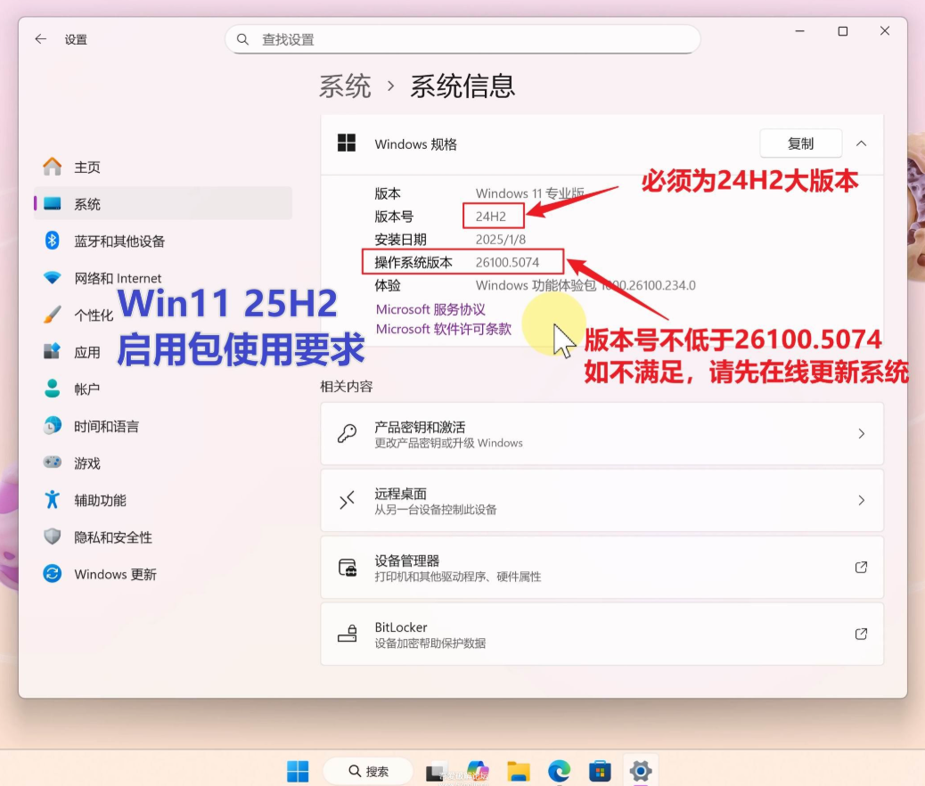This screenshot has width=925, height=786.
Task: Click the 主页 home item
Action: pos(86,168)
